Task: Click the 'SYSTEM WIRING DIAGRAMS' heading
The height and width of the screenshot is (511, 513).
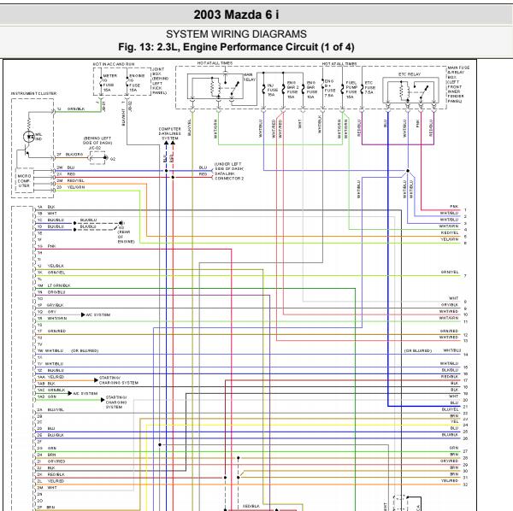Action: (236, 34)
